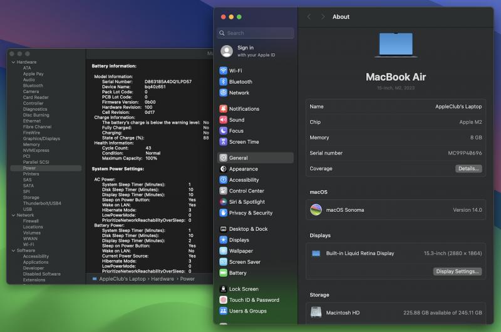Open the Wi-Fi settings icon
Viewport: 501px width, 332px height.
pyautogui.click(x=224, y=71)
